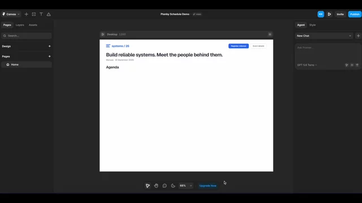
Task: Click the send arrow icon in chat box
Action: [x=357, y=65]
